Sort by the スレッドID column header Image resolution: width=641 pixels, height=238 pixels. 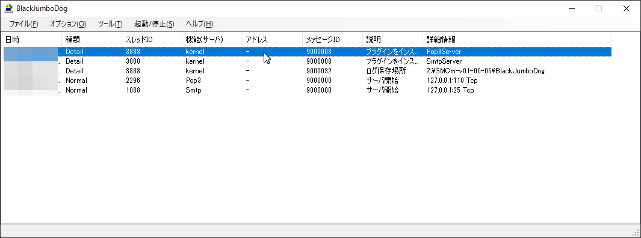point(152,40)
